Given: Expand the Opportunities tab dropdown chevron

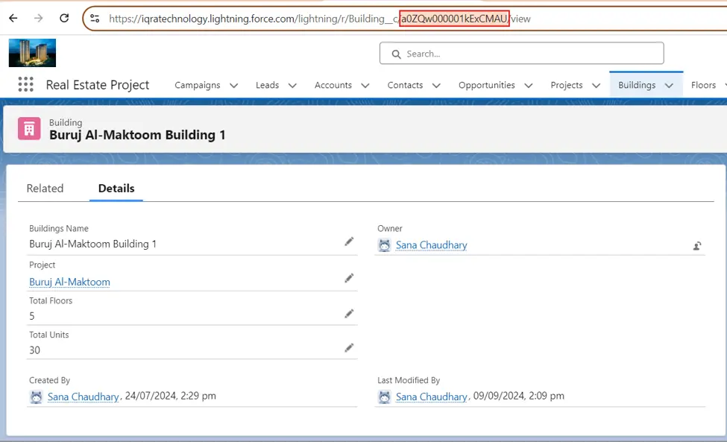Looking at the screenshot, I should [x=528, y=85].
